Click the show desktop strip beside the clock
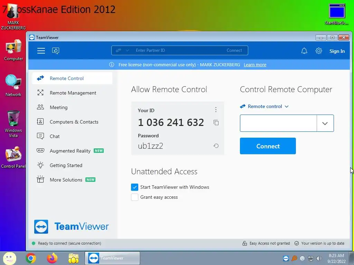 [351, 258]
